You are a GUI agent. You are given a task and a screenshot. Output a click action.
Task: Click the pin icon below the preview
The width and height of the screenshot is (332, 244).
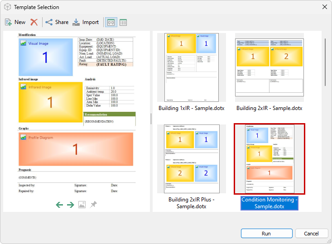coord(93,205)
